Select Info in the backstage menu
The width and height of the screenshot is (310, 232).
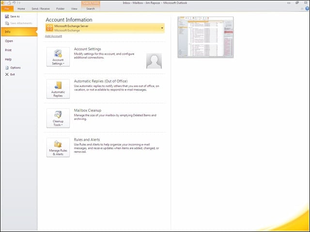point(19,32)
